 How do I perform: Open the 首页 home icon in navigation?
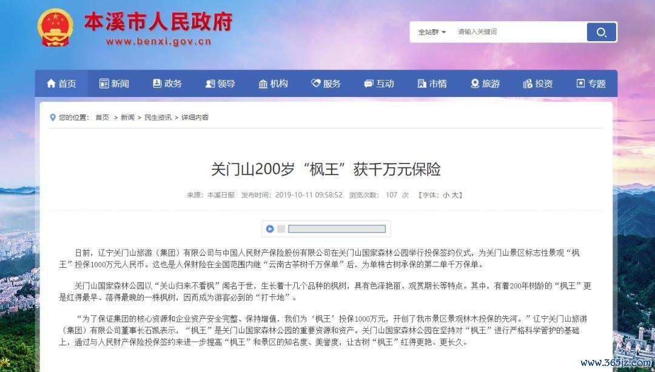(x=61, y=84)
